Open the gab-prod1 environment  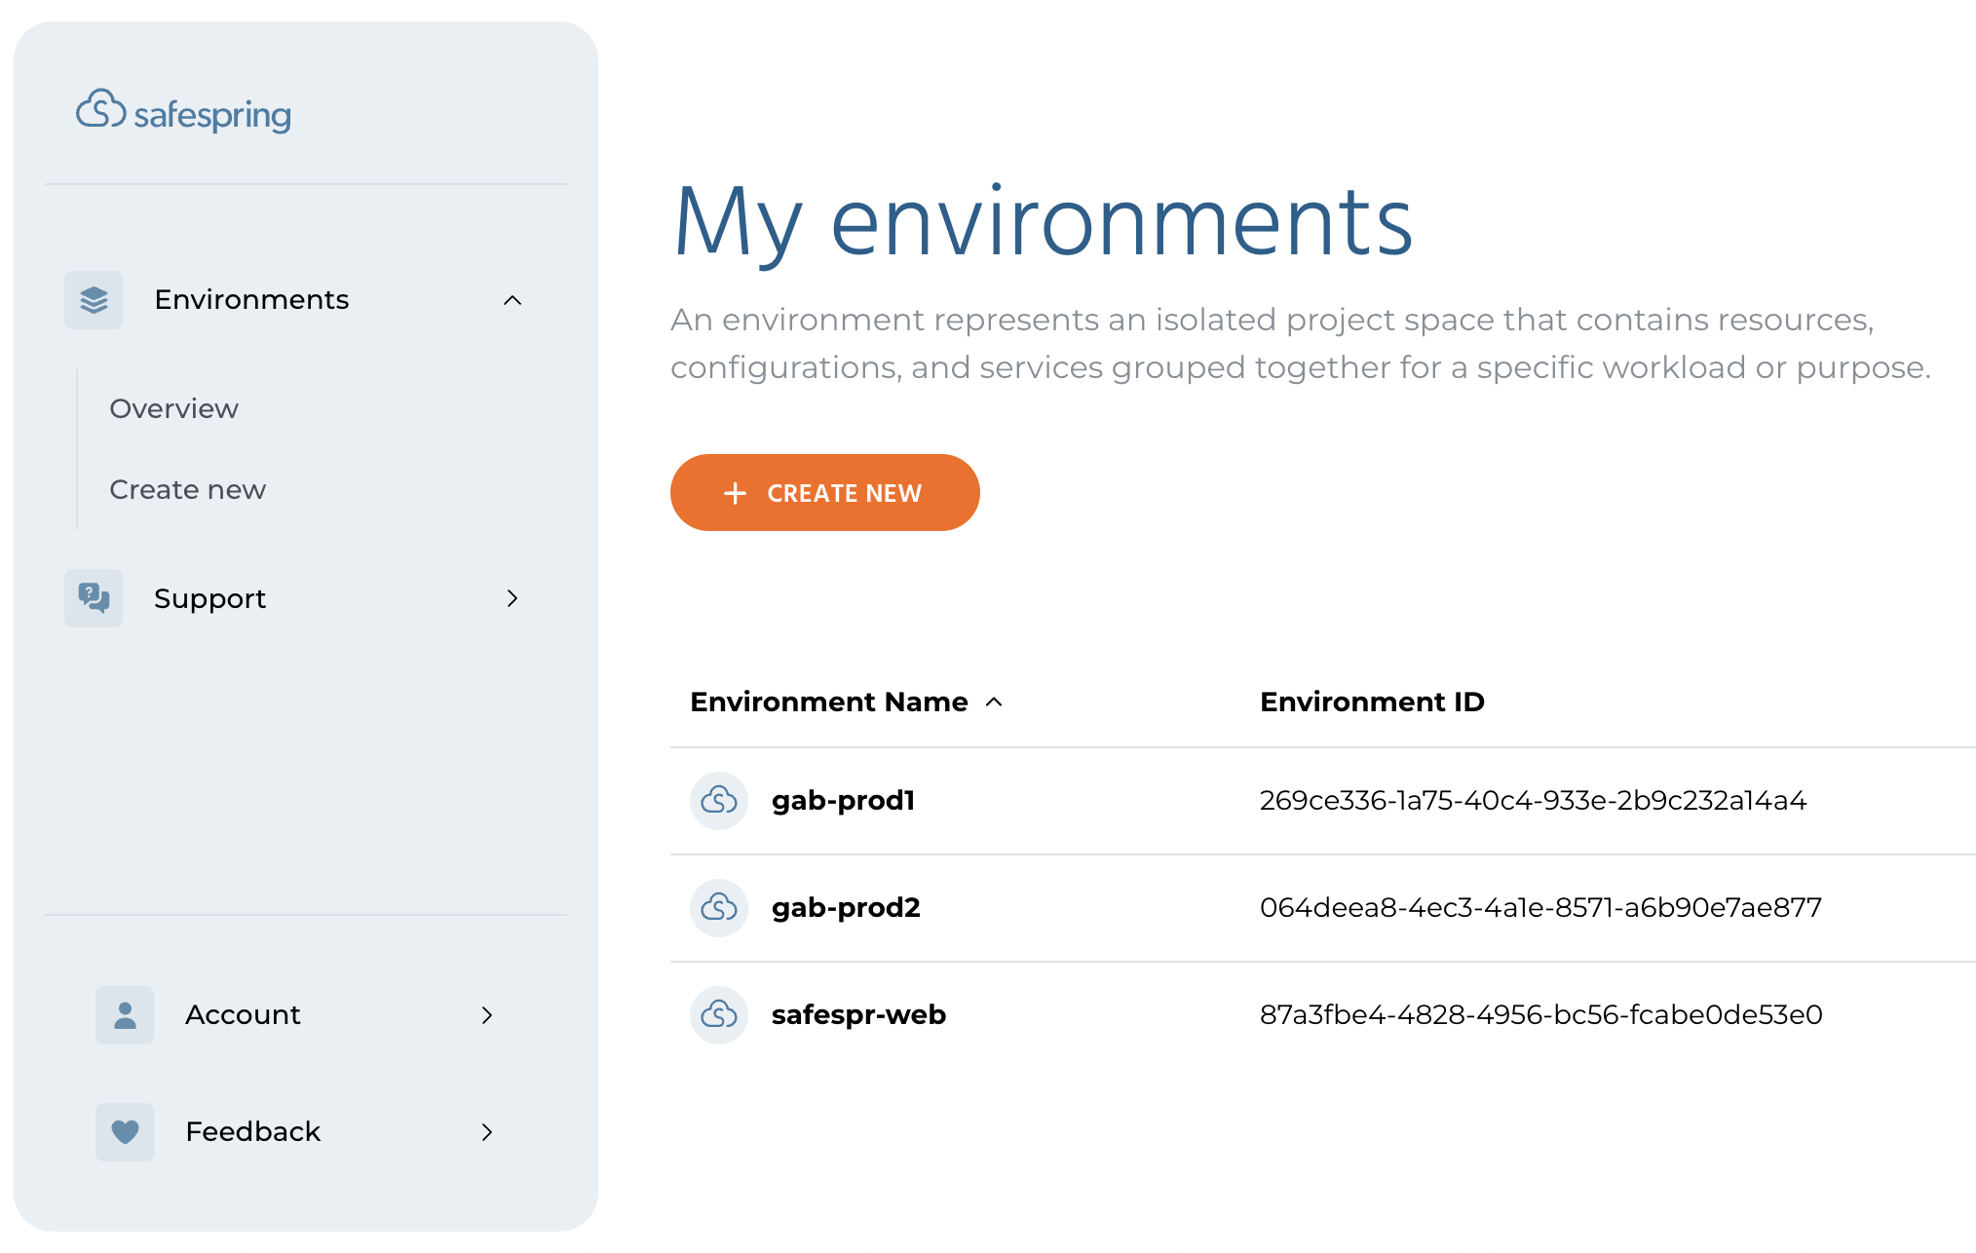[x=843, y=801]
